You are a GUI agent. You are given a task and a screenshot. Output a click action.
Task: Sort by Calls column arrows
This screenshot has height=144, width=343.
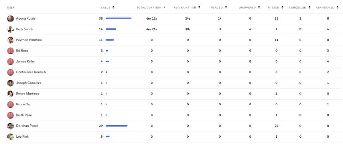(x=113, y=8)
